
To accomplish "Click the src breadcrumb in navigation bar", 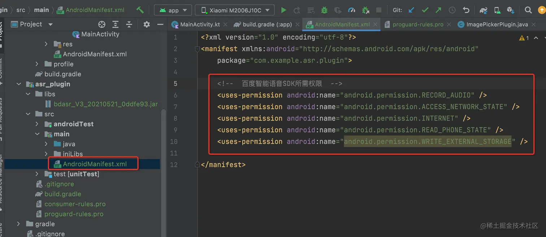I will 21,10.
